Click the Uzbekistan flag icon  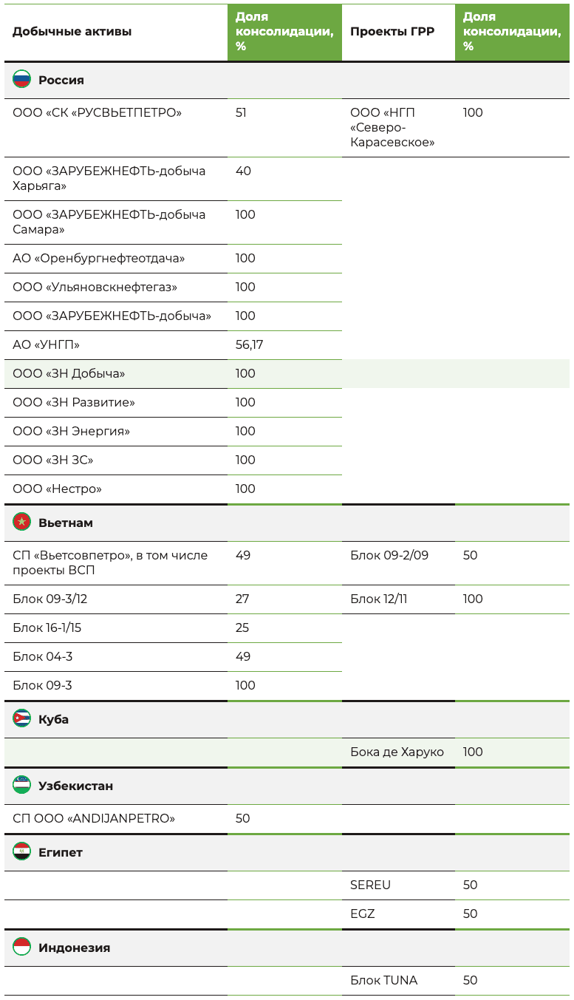(21, 786)
